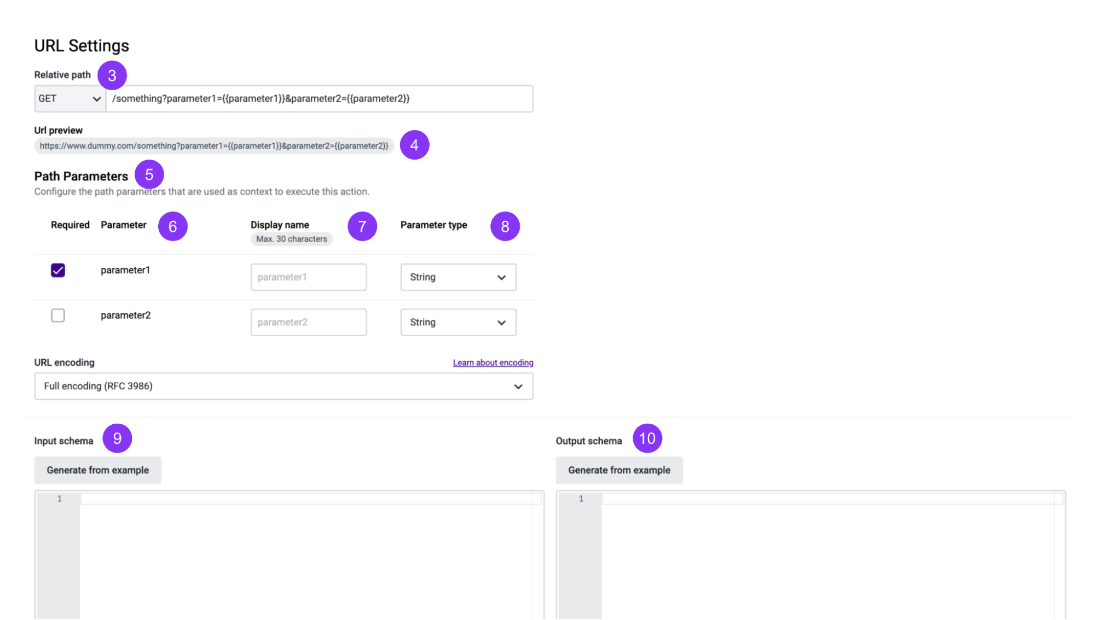Click the numbered badge 7 near Display name

[362, 226]
